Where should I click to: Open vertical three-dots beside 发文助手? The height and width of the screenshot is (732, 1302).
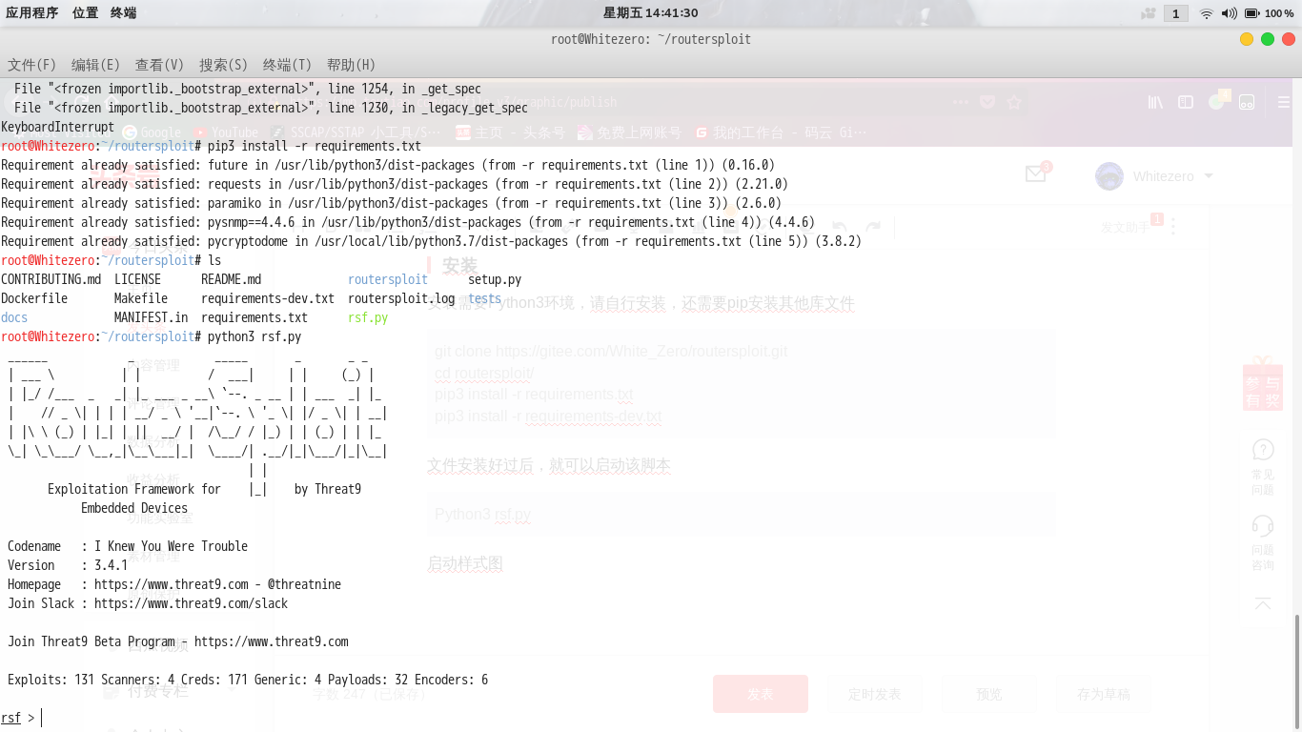pos(1173,227)
